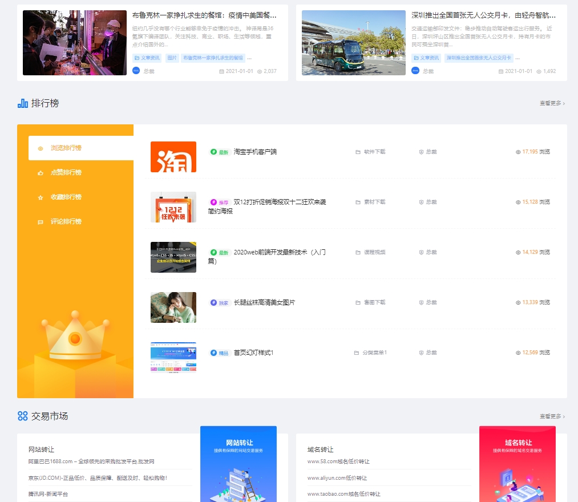Click the driverless bus photo of the Shenzhen article
This screenshot has height=502, width=578.
(353, 43)
